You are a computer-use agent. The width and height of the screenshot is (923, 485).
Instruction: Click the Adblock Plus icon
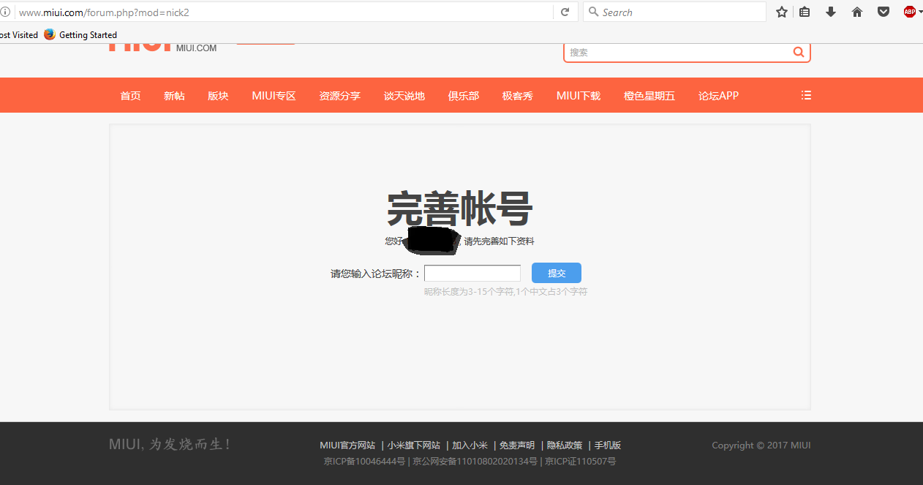(x=908, y=12)
